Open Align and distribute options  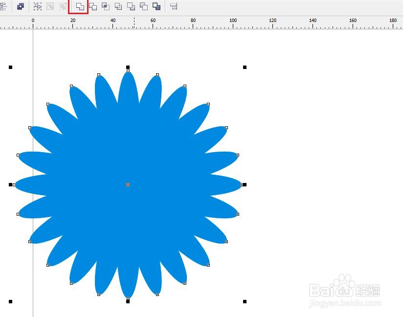point(174,6)
